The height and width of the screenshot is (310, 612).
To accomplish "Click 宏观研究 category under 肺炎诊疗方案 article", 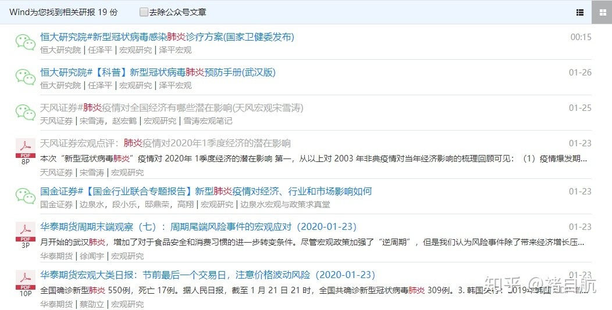I will 136,51.
